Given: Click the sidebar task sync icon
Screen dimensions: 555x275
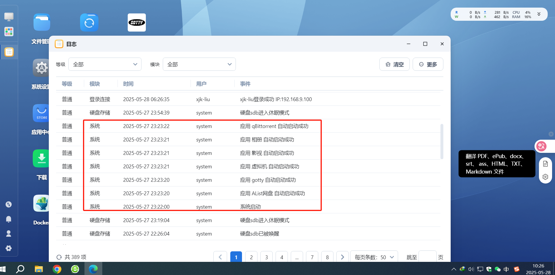Looking at the screenshot, I should pos(9,204).
